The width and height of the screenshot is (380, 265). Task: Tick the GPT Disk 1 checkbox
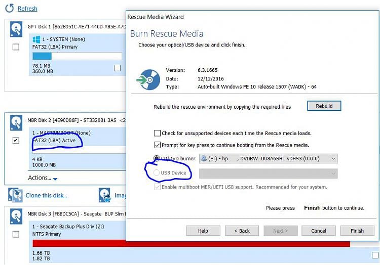(x=16, y=47)
